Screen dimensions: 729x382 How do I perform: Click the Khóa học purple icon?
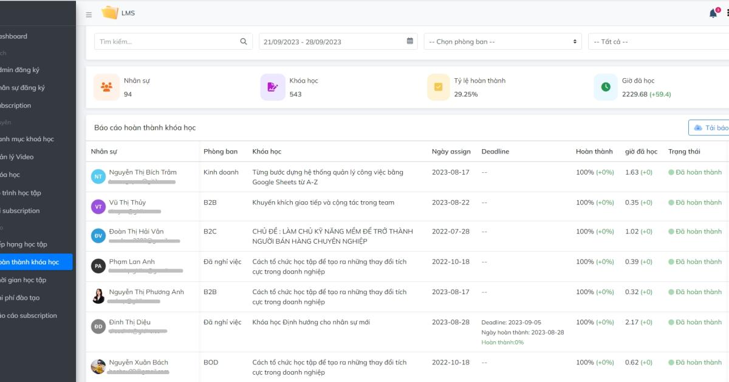pyautogui.click(x=272, y=87)
